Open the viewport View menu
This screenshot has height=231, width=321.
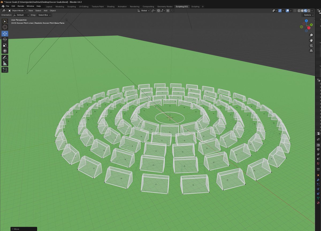pos(31,11)
